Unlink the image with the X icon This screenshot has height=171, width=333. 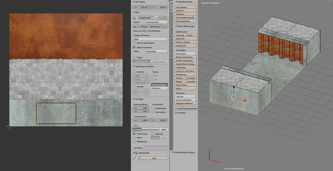tap(166, 18)
